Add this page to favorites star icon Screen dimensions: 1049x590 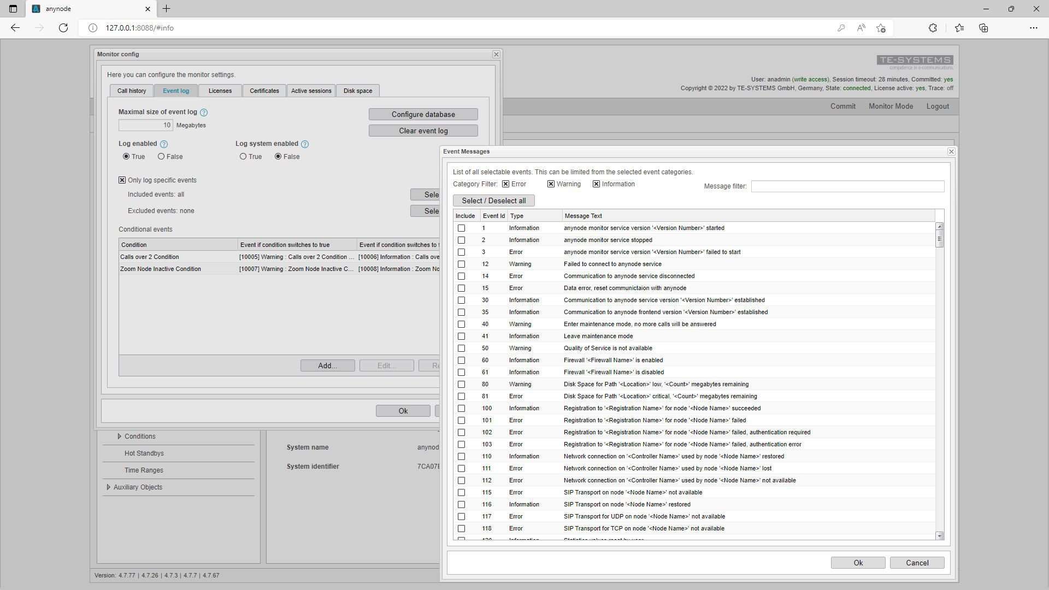[881, 28]
